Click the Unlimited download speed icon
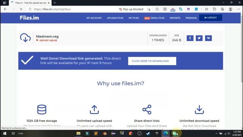The height and width of the screenshot is (137, 243). 199,110
